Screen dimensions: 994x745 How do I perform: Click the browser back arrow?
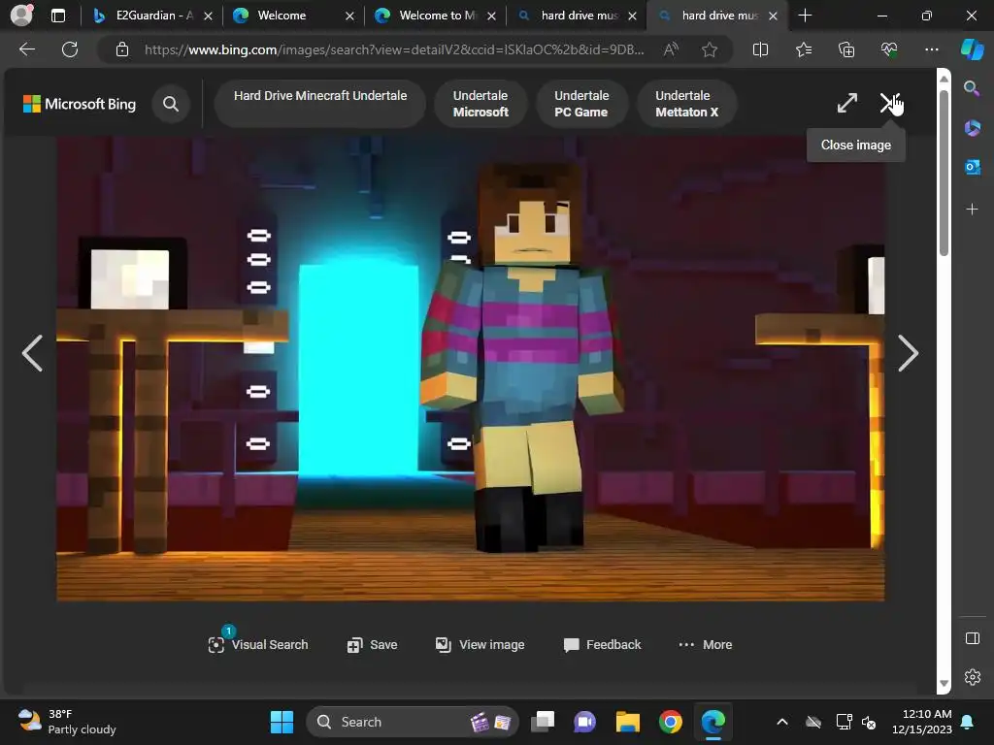click(26, 49)
